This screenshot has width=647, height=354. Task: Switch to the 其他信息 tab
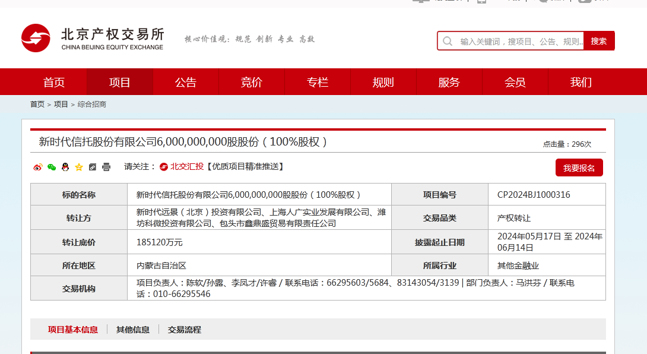click(x=133, y=330)
